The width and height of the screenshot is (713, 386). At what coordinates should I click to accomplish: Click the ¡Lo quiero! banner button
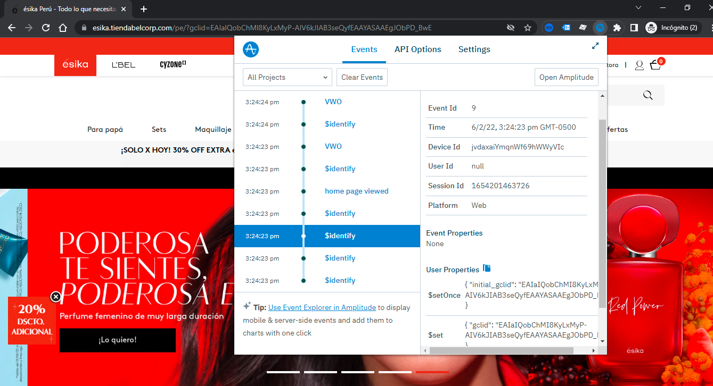point(118,340)
